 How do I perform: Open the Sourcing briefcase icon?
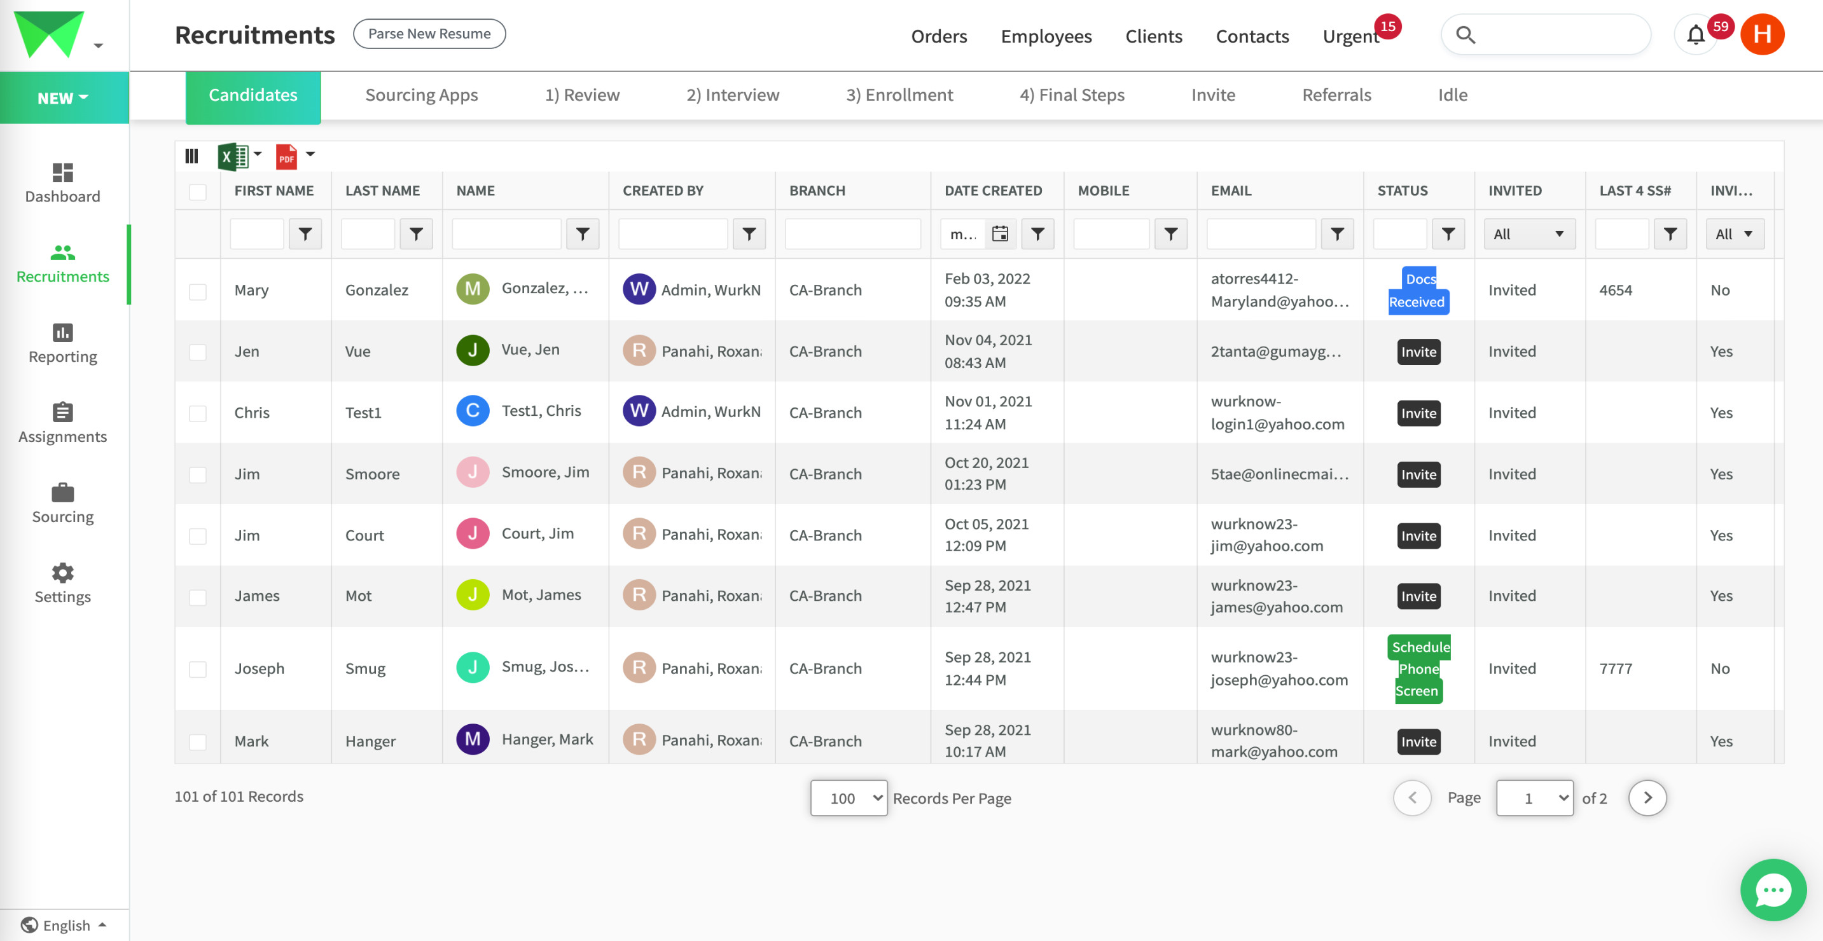point(62,492)
